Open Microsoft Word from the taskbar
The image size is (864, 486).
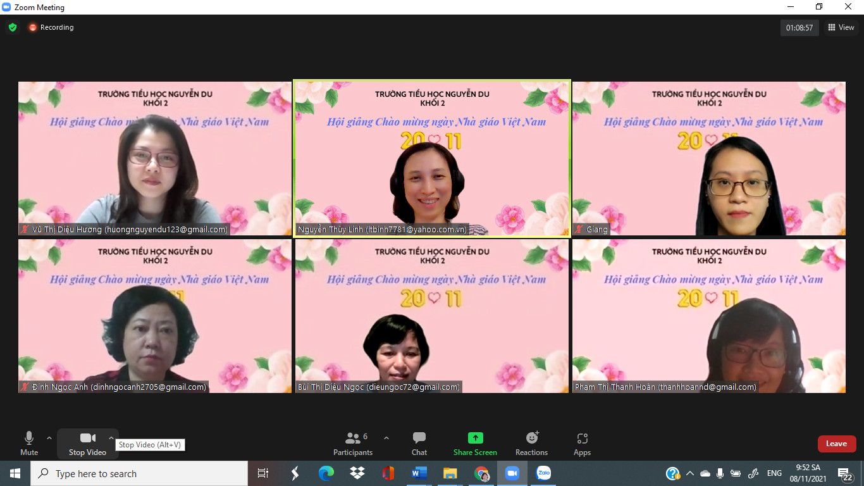coord(419,473)
